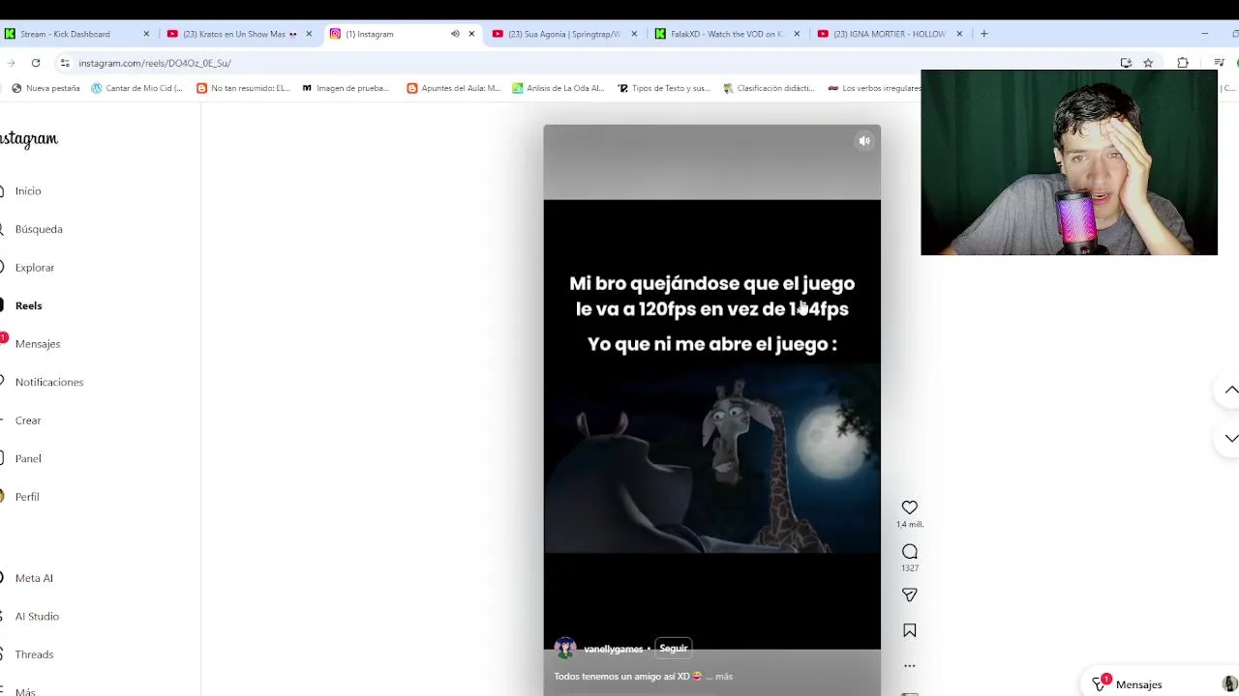Click the Instagram logo in sidebar
Image resolution: width=1239 pixels, height=696 pixels.
[29, 139]
